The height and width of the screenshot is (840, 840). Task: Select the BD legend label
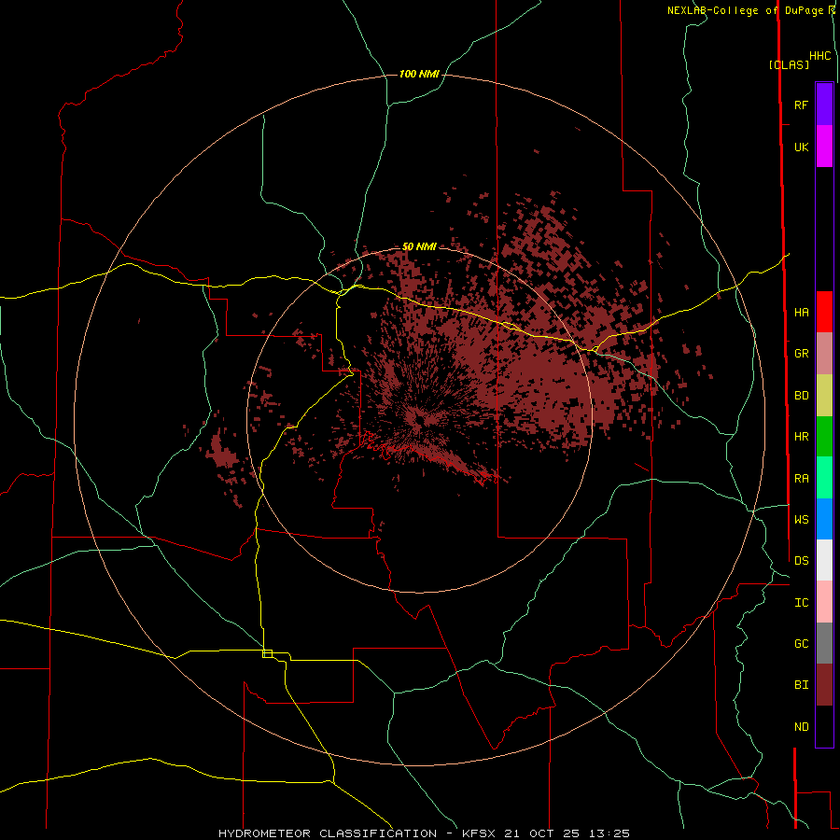point(801,396)
